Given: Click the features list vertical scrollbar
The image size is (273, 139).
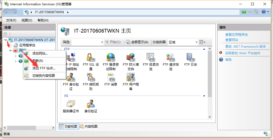Looking at the screenshot, I should click(x=210, y=74).
